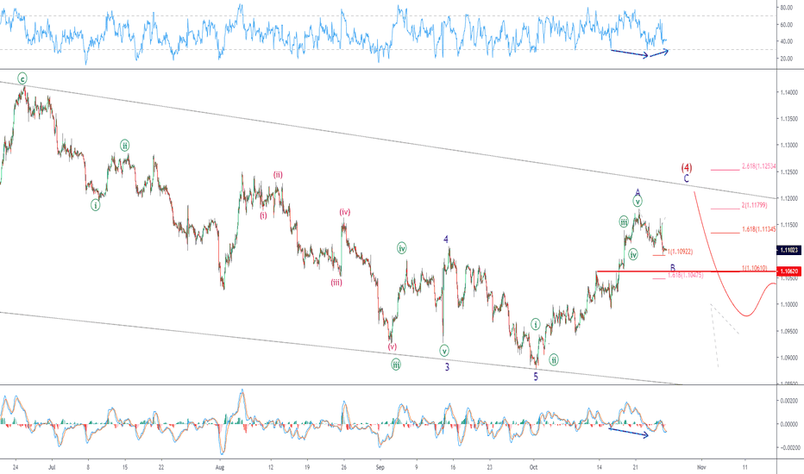Click the circled v label beneath blue A
The image size is (804, 474).
[x=638, y=202]
